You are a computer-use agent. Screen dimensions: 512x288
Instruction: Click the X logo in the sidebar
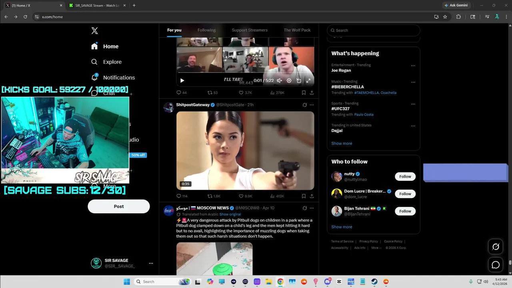pos(94,31)
